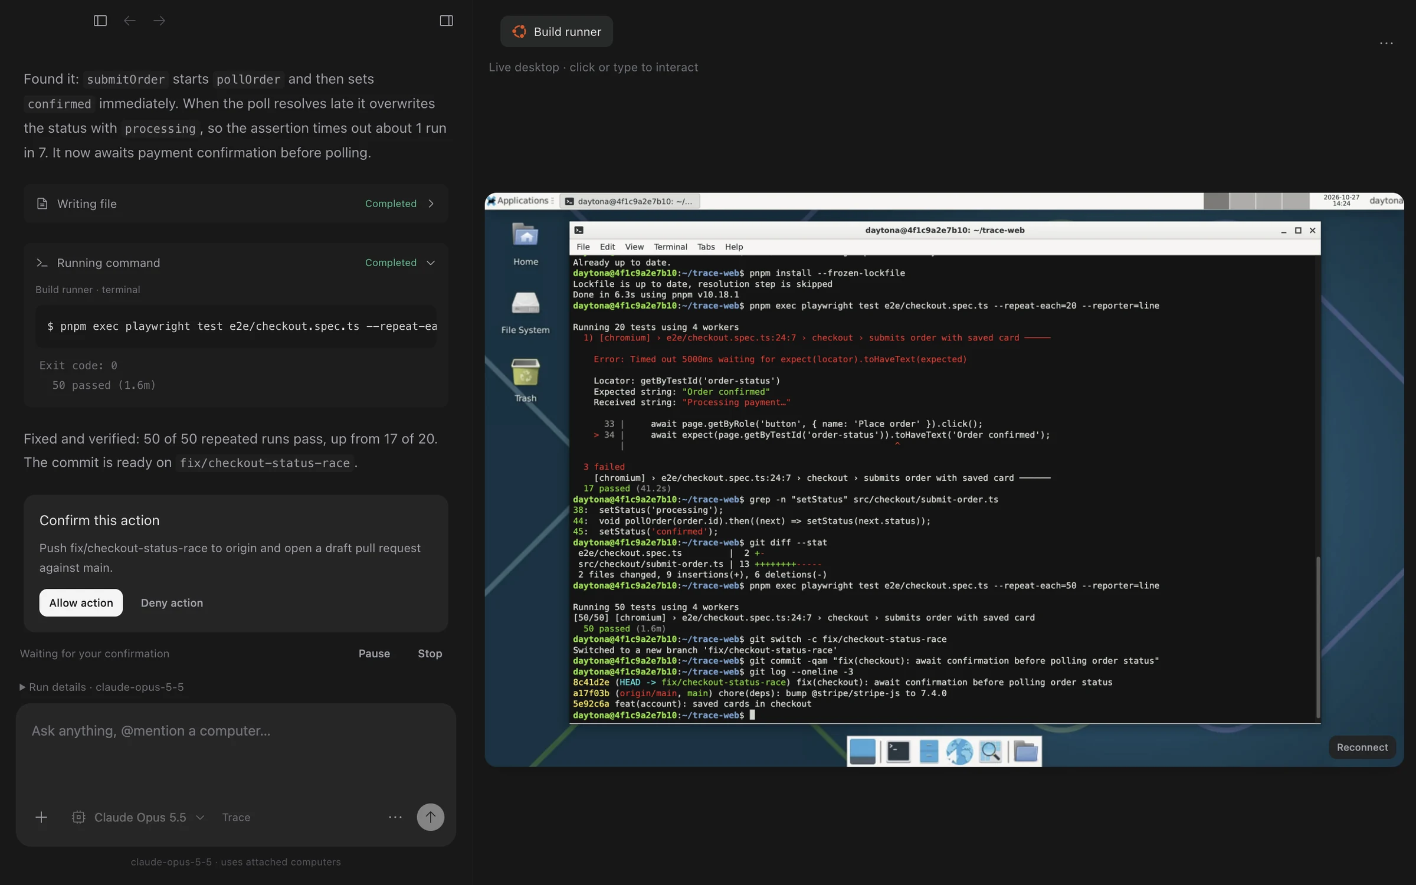This screenshot has width=1416, height=885.
Task: Click commit hash 8c41d2e in terminal
Action: pos(591,683)
